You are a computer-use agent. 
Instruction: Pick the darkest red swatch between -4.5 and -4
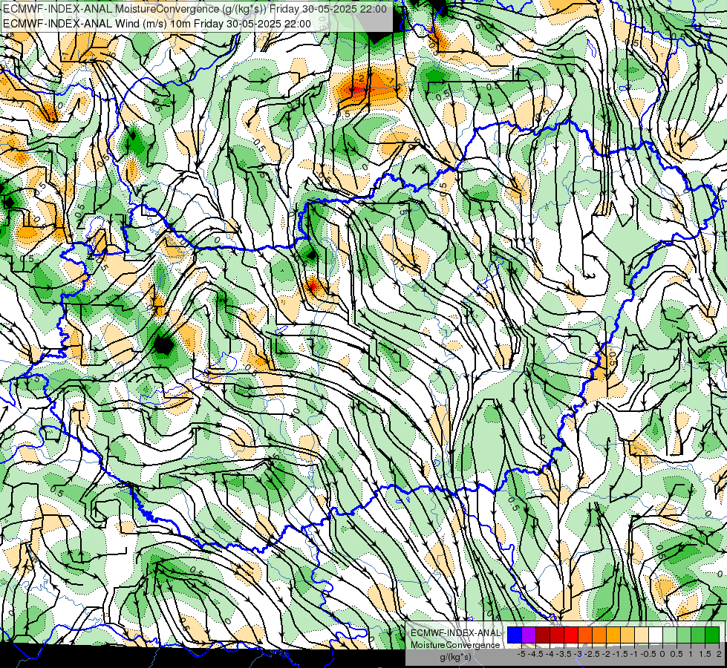(x=543, y=635)
